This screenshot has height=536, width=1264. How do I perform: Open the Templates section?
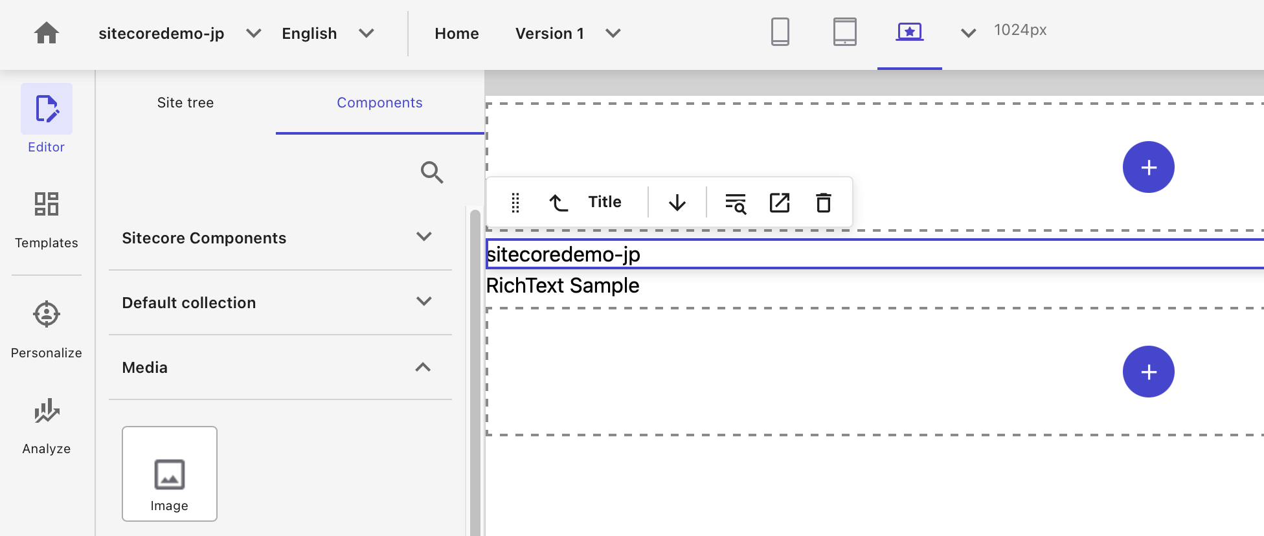click(47, 220)
